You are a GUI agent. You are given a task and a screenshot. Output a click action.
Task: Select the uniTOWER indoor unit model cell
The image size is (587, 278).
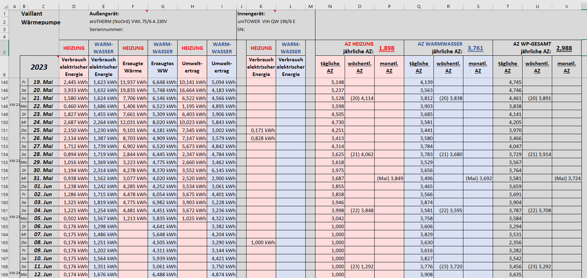point(266,22)
